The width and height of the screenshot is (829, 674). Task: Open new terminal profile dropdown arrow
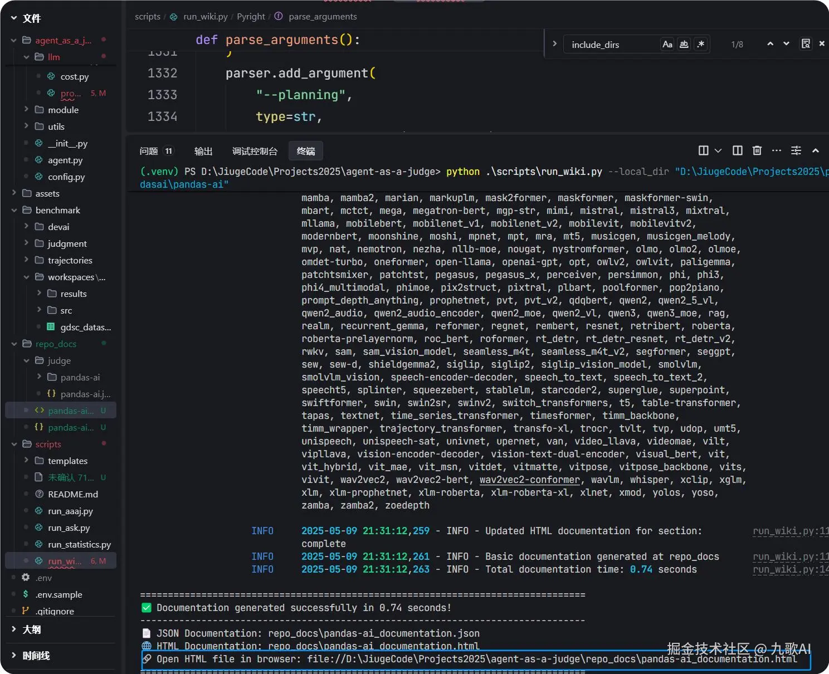(718, 150)
